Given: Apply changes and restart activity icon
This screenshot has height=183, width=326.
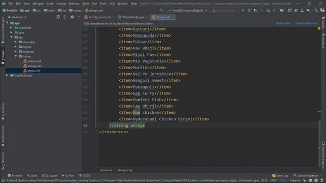Looking at the screenshot, I should pyautogui.click(x=268, y=10).
